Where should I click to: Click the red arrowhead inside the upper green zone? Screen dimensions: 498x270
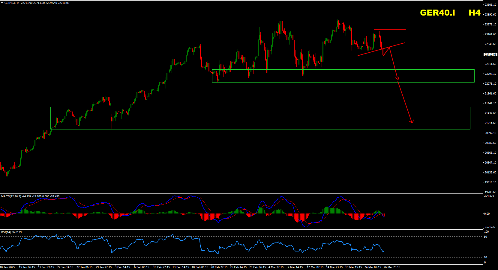397,79
